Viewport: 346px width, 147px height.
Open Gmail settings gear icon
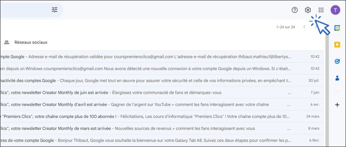click(308, 10)
